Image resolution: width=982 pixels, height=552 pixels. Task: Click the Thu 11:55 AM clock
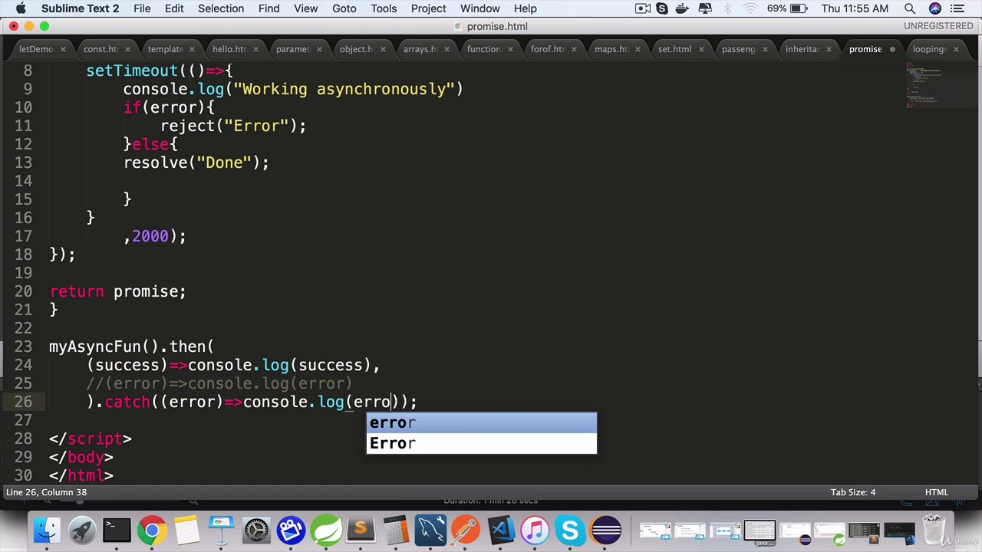click(x=855, y=8)
